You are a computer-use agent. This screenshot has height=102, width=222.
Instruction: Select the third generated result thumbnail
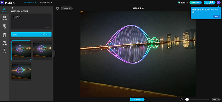click(x=21, y=72)
